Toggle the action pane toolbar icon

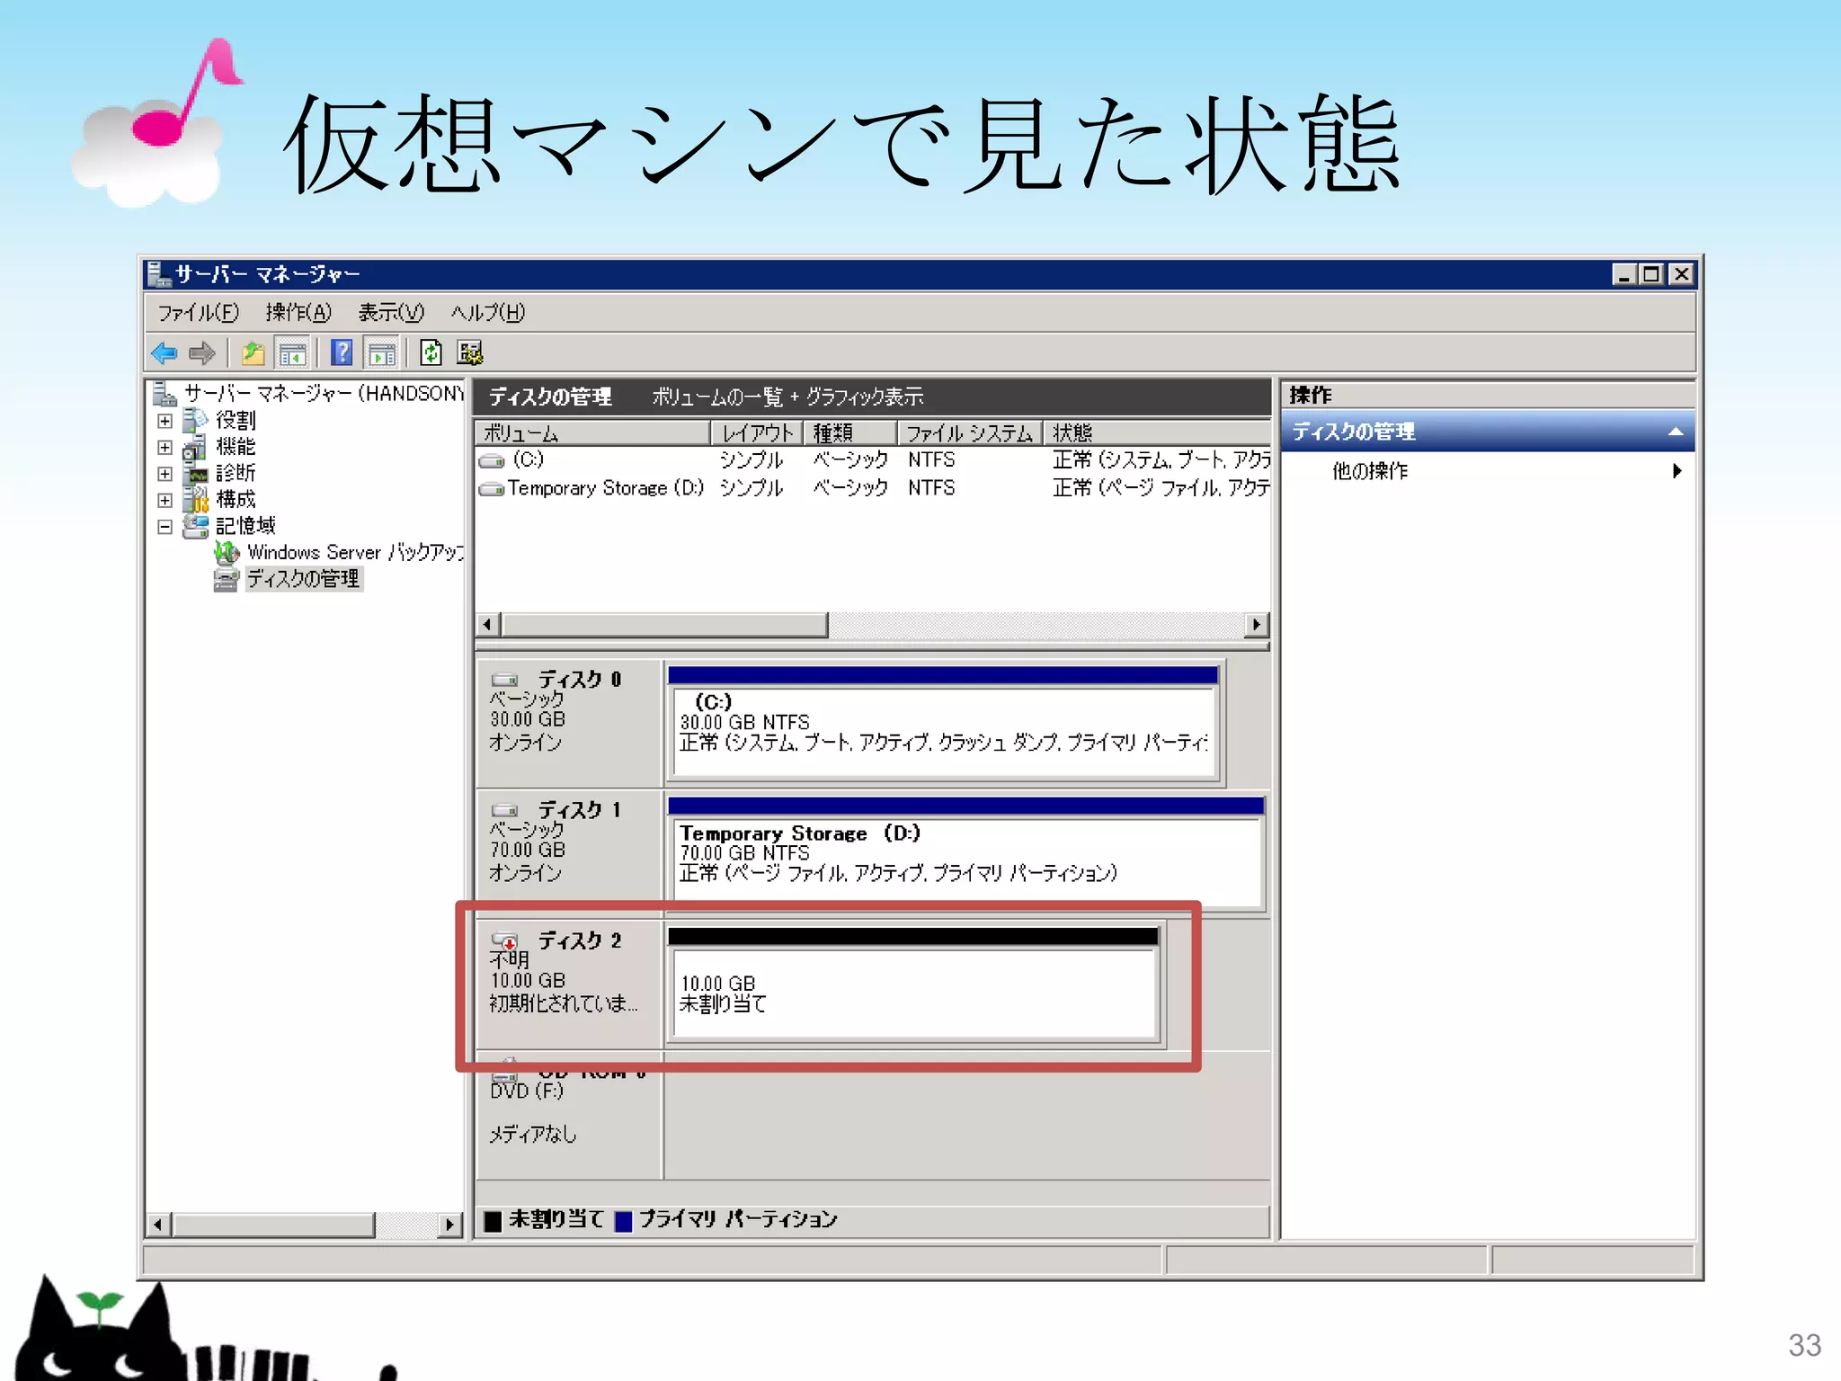pyautogui.click(x=382, y=352)
